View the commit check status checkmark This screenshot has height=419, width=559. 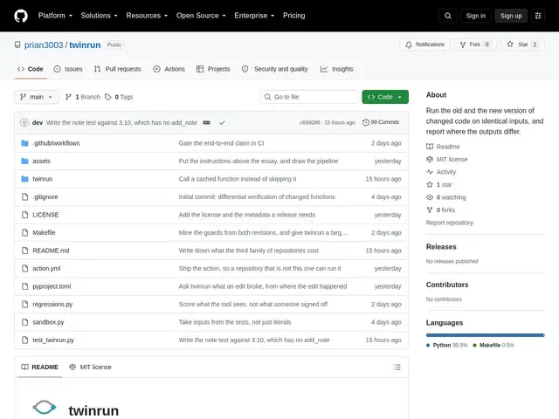pyautogui.click(x=222, y=122)
